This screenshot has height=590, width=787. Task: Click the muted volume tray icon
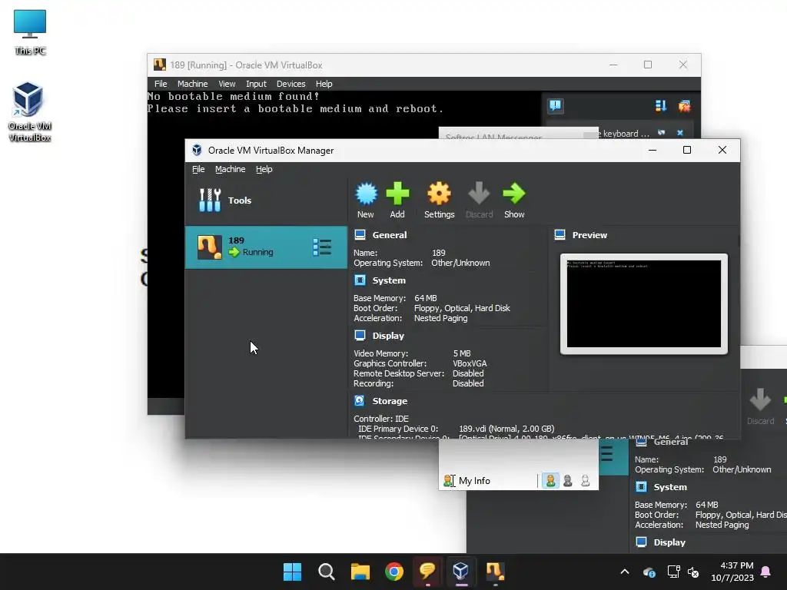694,572
